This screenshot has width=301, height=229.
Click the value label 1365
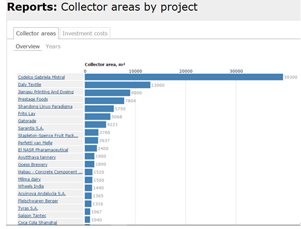coord(98,196)
